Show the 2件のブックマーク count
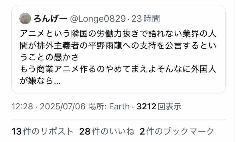This screenshot has height=142, width=237. [177, 131]
